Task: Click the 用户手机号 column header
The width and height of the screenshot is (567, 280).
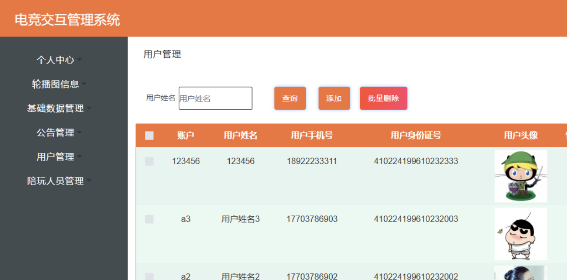Action: (x=312, y=135)
